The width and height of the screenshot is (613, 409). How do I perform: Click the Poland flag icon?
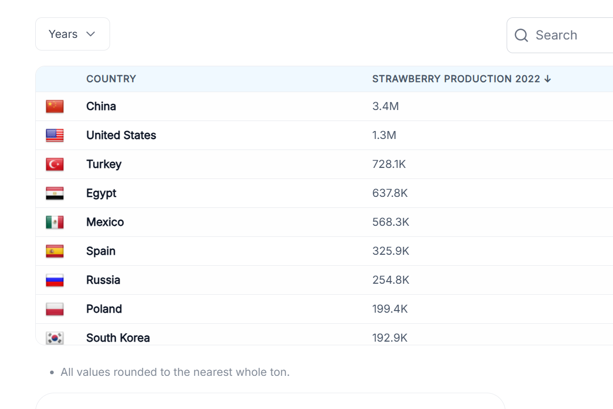(x=55, y=308)
